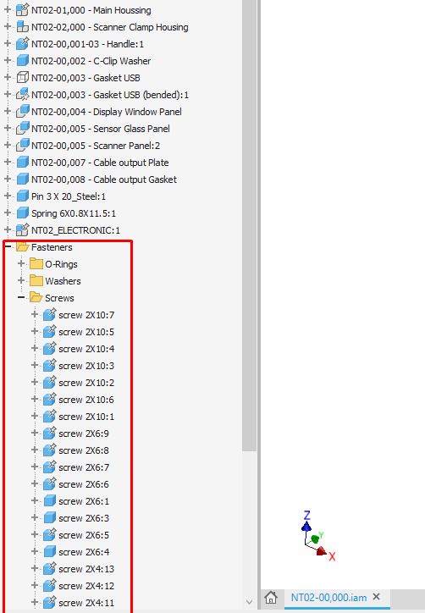Click the red X axis arrow
Viewport: 425px width, 613px height.
click(321, 551)
